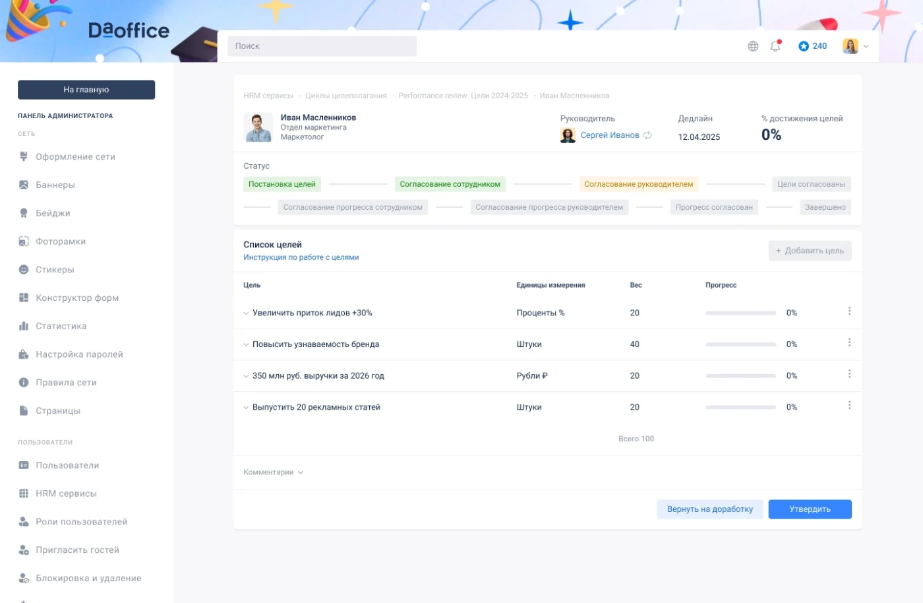The image size is (923, 603).
Task: Open notifications bell icon
Action: 775,46
